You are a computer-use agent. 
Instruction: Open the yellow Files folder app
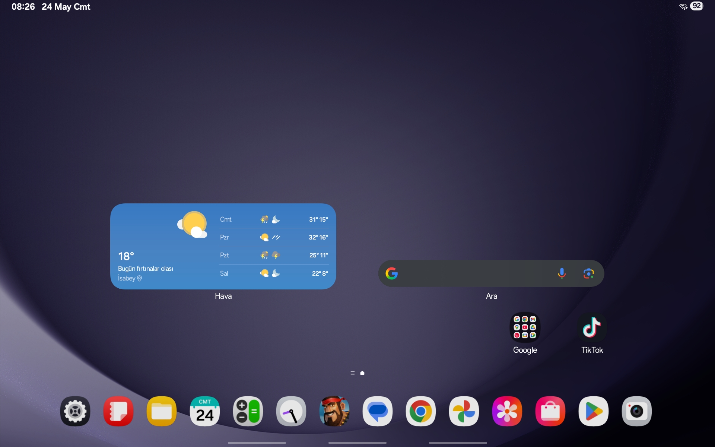[162, 411]
